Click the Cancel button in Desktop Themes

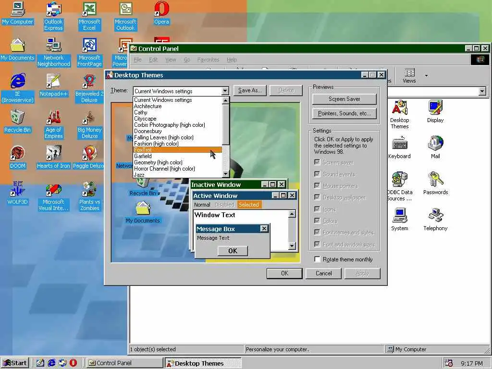pyautogui.click(x=323, y=273)
